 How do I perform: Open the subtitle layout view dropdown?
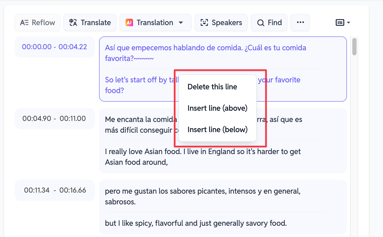click(x=343, y=22)
